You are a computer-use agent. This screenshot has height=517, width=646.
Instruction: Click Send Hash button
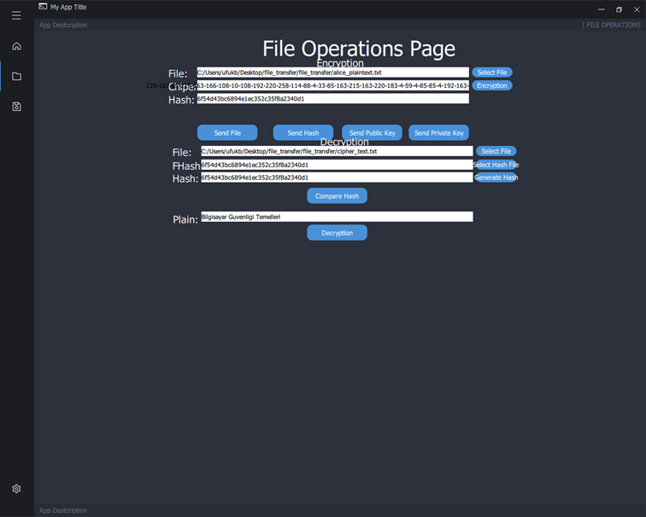(303, 133)
